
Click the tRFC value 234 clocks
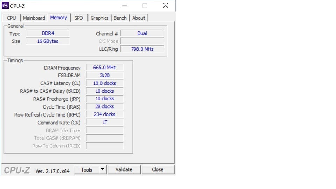pyautogui.click(x=105, y=114)
